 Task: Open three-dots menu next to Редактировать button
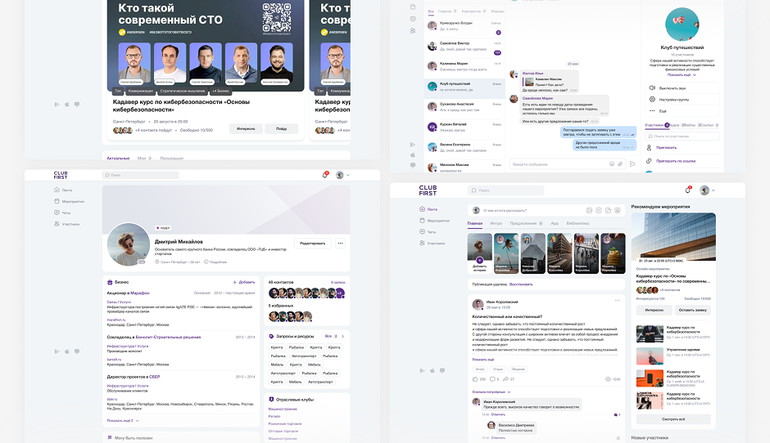[340, 243]
